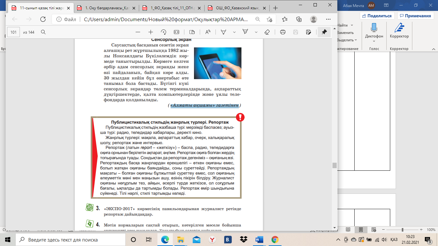This screenshot has height=246, width=438.
Task: Select the PDF Draw pen tool
Action: click(x=224, y=32)
